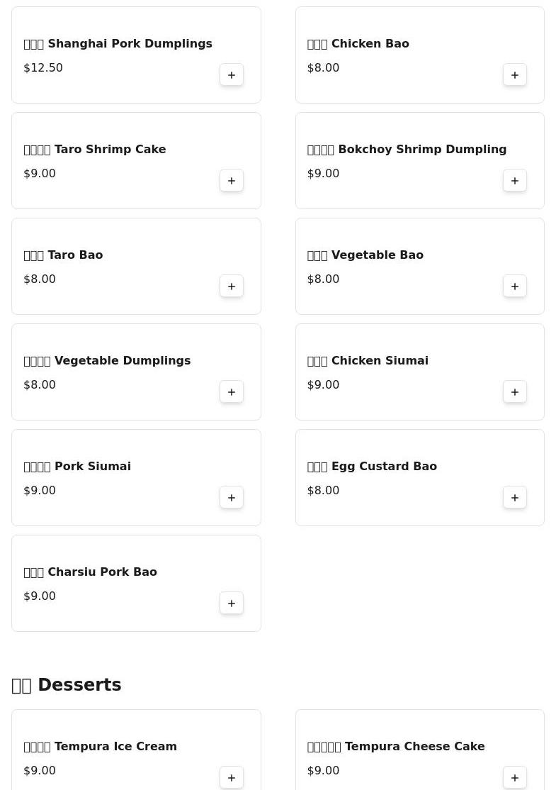Tap the plus button for Taro Bao

[x=232, y=286]
